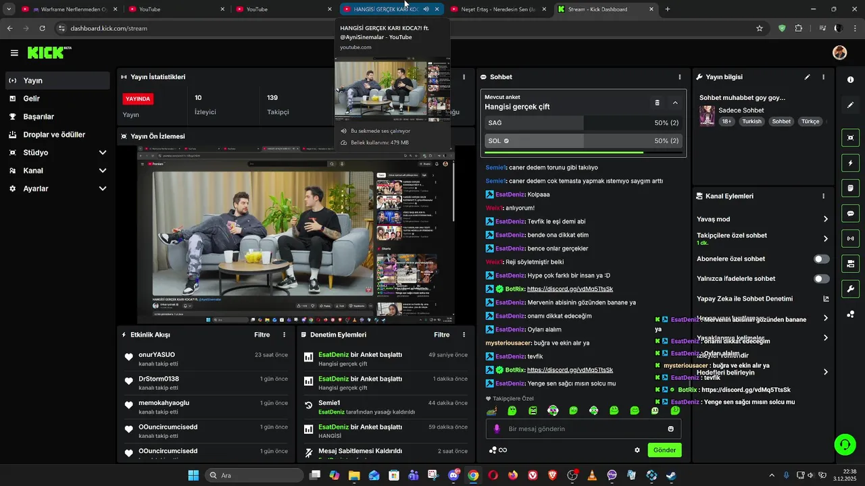This screenshot has width=865, height=486.
Task: Toggle the lightning bolt widget icon
Action: (850, 163)
